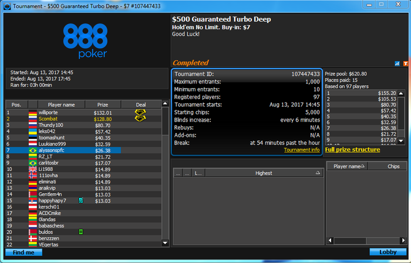Image resolution: width=411 pixels, height=263 pixels.
Task: Click the Tournament ID value 107447433
Action: tap(305, 74)
